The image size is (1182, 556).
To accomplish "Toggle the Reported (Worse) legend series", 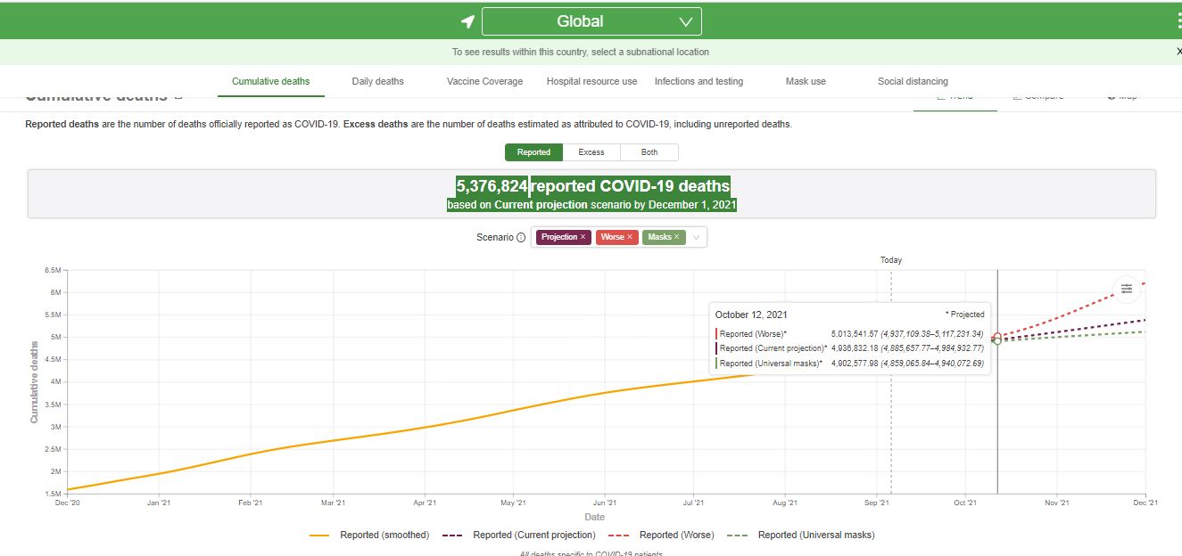I will 661,536.
